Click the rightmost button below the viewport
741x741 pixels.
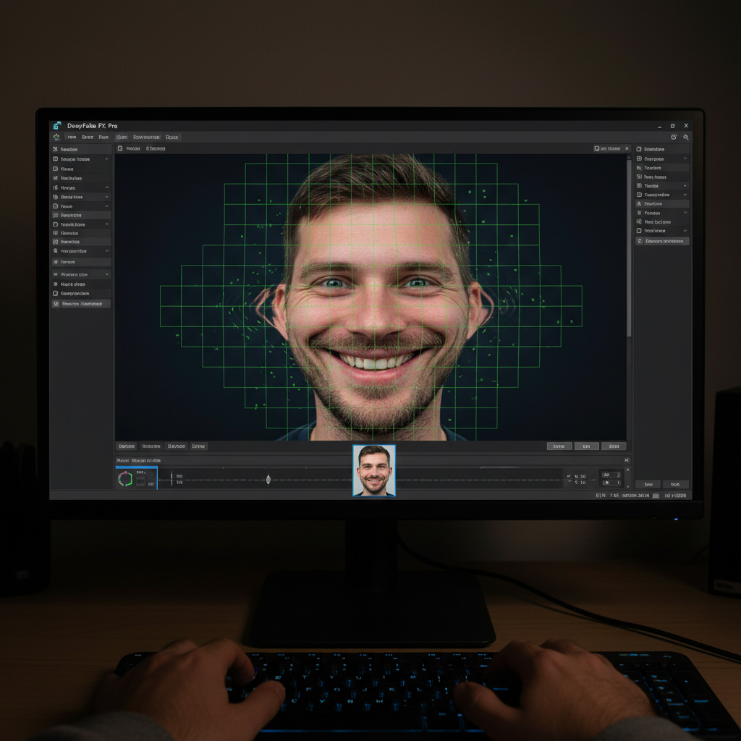[613, 446]
